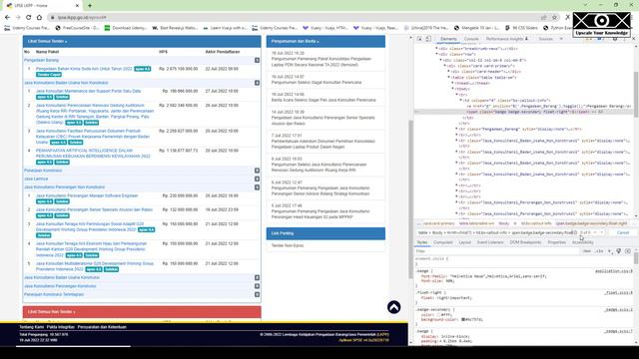
Task: Click the share icon in the address bar
Action: coord(543,18)
